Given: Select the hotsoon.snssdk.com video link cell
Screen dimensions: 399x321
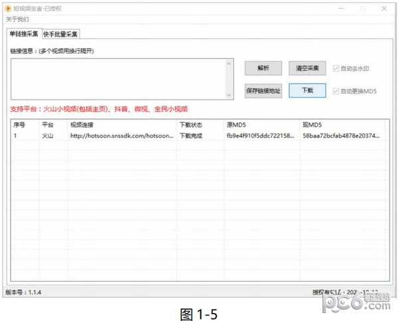Looking at the screenshot, I should click(122, 136).
